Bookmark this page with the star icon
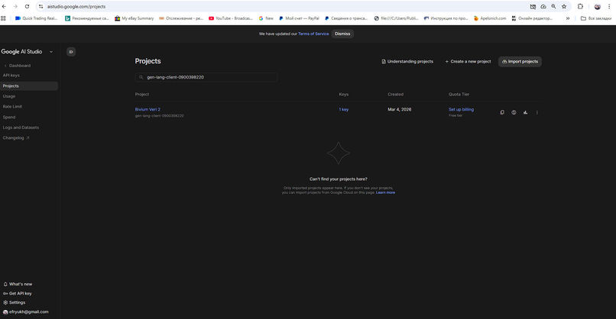 click(564, 6)
